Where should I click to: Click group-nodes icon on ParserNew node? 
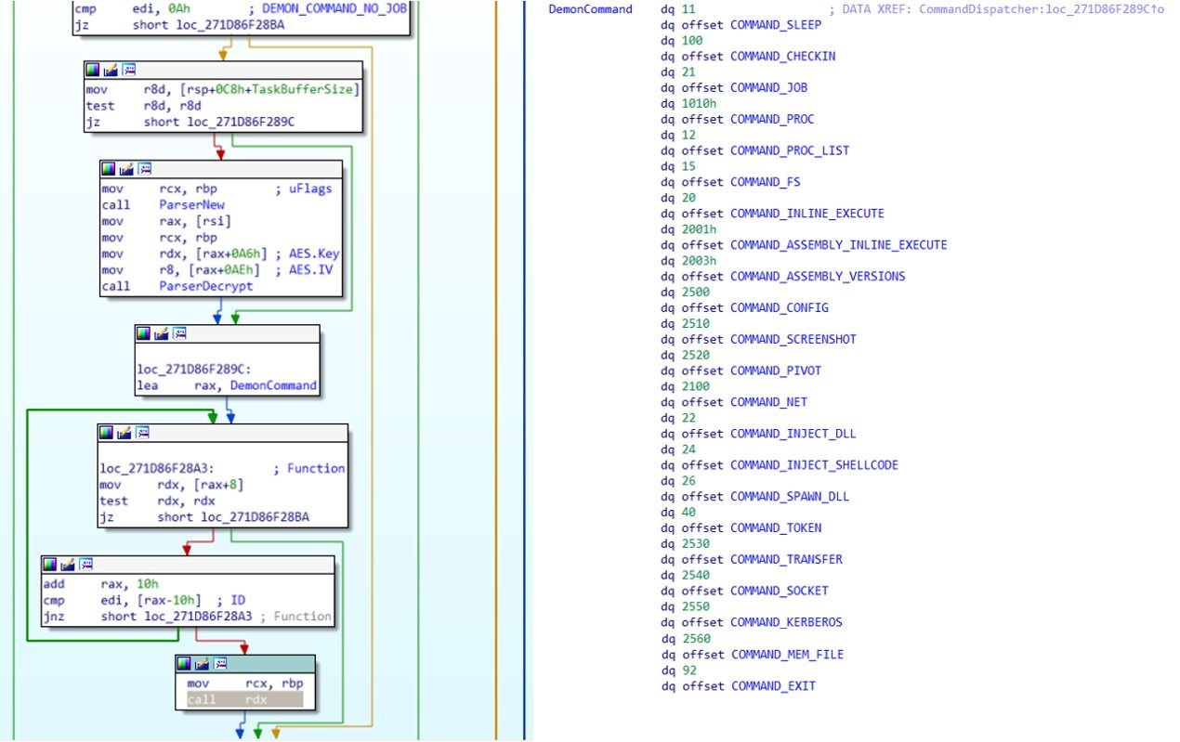(145, 169)
